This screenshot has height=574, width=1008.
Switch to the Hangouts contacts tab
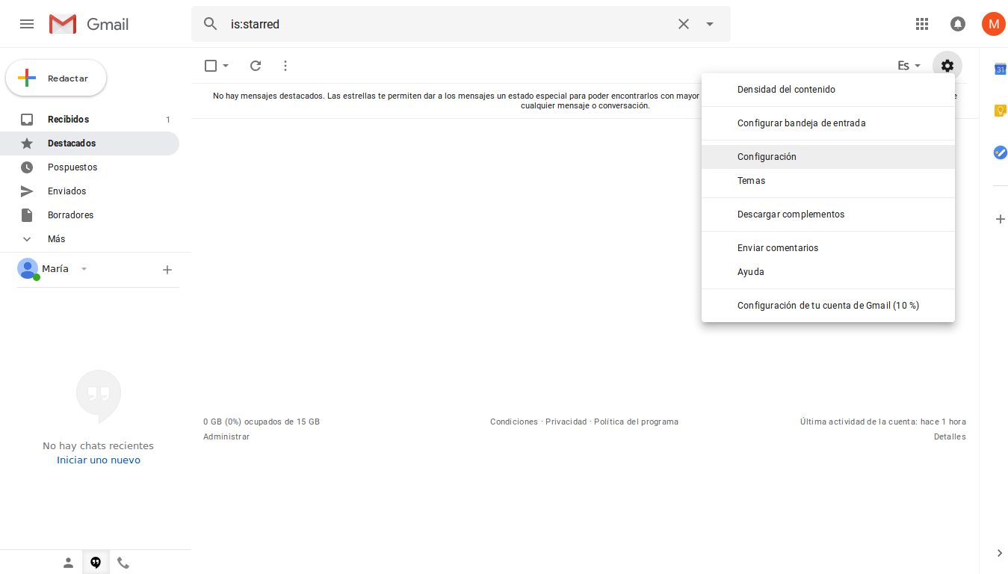coord(68,562)
